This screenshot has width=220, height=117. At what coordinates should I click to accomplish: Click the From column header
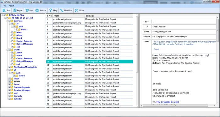[69, 16]
